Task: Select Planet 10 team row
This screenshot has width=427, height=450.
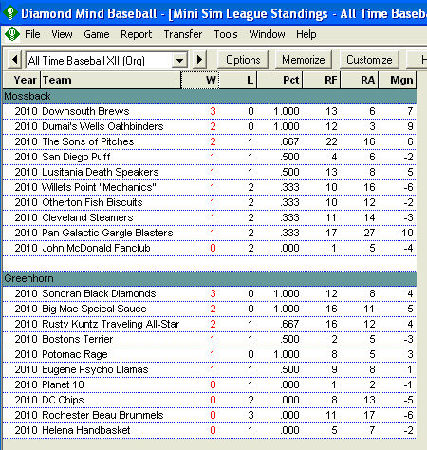Action: (210, 384)
